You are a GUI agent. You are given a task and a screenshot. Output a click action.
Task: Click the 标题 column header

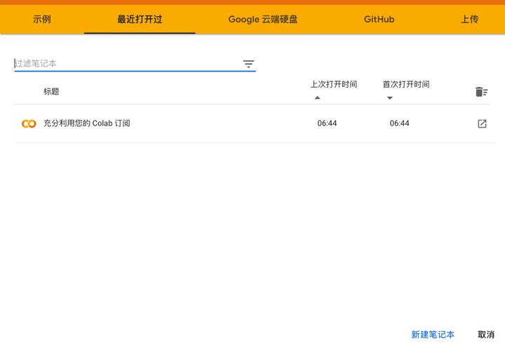pyautogui.click(x=51, y=91)
